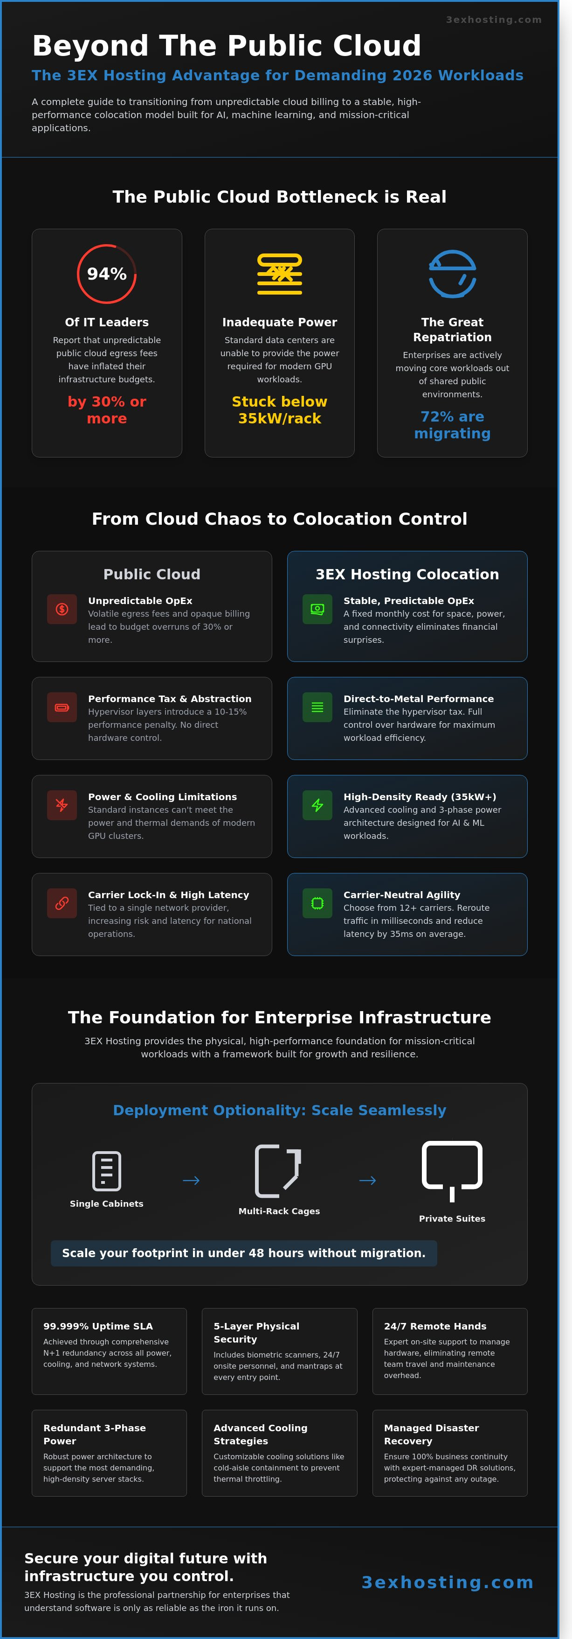Click the 'Of IT Leaders' card heading
The width and height of the screenshot is (572, 1639).
[x=107, y=322]
